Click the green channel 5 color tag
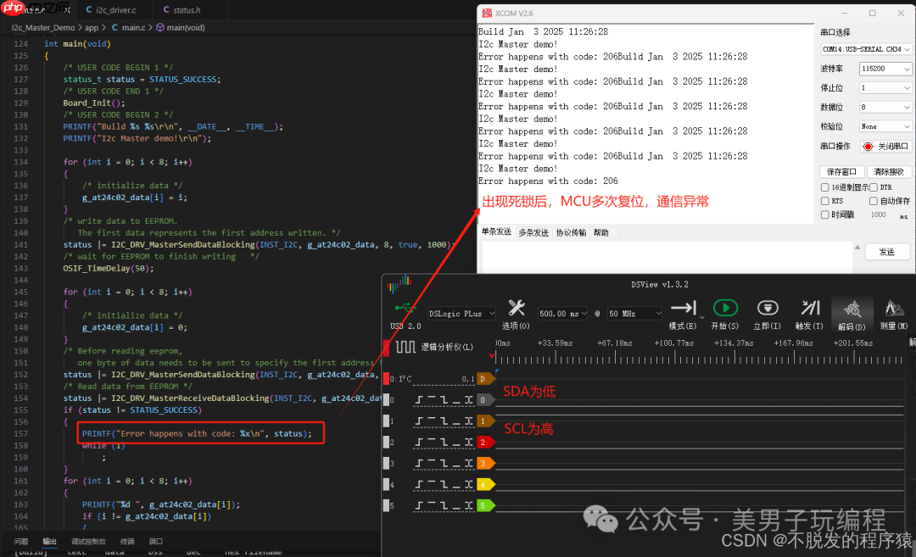 coord(483,506)
